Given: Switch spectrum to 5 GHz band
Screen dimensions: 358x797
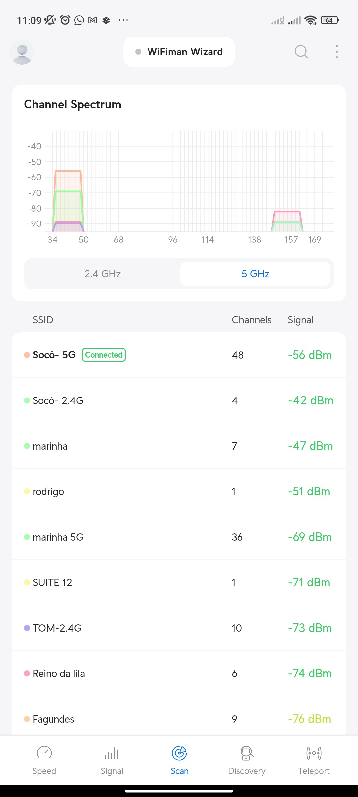Looking at the screenshot, I should (x=255, y=274).
